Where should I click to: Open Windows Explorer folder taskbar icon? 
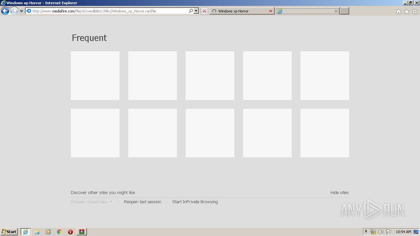[37, 232]
